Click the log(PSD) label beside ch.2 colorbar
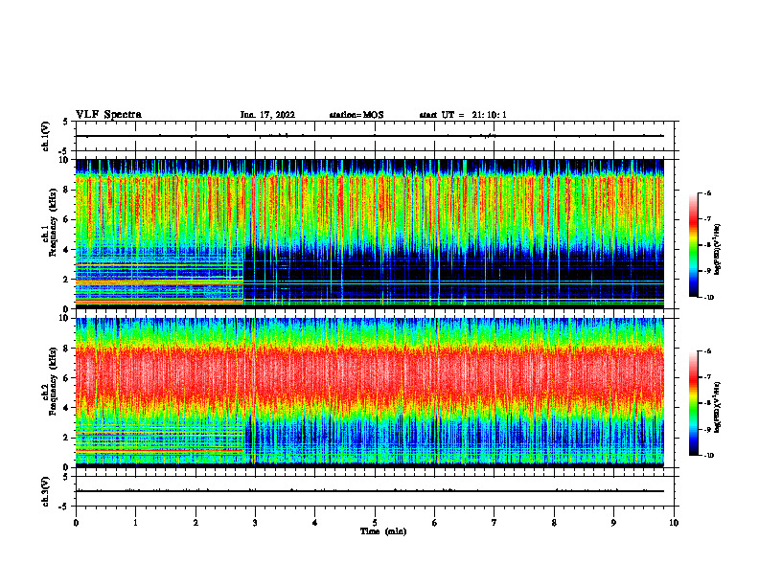 (x=717, y=407)
